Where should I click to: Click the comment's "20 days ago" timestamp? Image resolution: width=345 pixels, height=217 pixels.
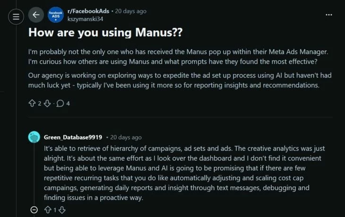click(x=126, y=137)
